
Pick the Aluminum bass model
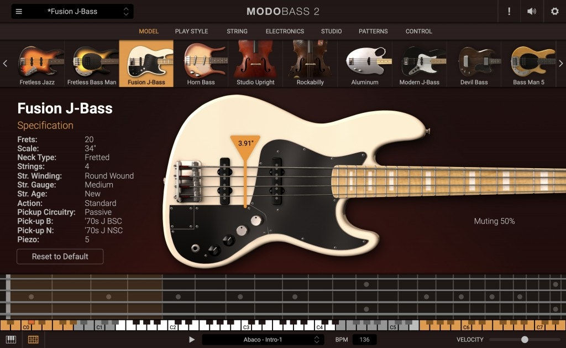[x=365, y=64]
